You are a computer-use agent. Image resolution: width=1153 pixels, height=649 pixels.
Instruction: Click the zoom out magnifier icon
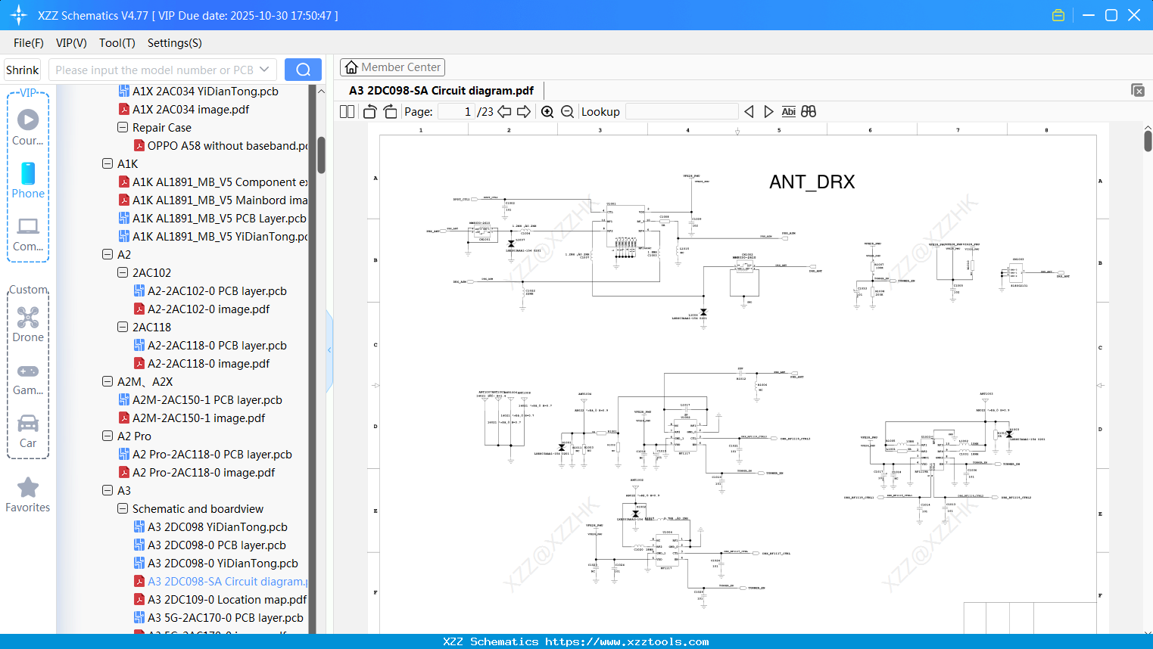click(567, 112)
